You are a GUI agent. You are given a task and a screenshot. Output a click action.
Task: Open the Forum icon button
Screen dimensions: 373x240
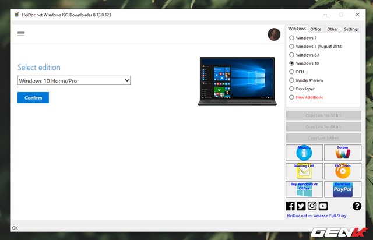click(x=343, y=153)
